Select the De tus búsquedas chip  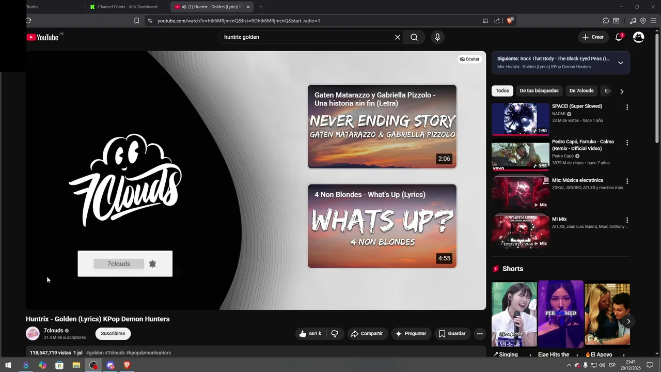coord(539,91)
